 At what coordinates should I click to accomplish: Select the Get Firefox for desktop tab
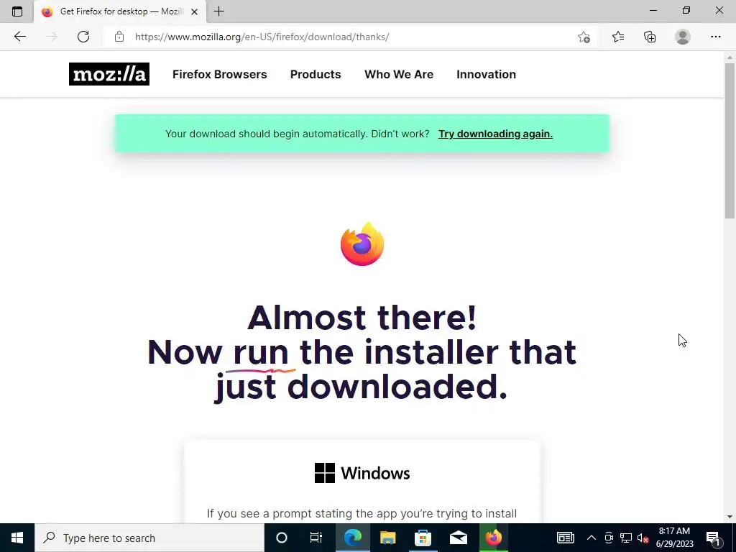point(120,11)
